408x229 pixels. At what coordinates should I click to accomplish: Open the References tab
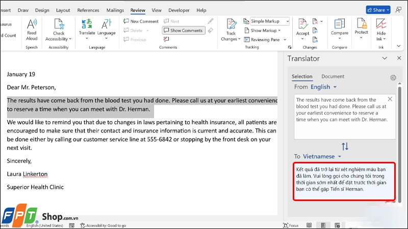coord(88,10)
